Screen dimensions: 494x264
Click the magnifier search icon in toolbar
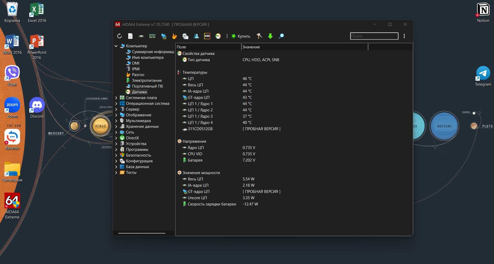(x=281, y=36)
